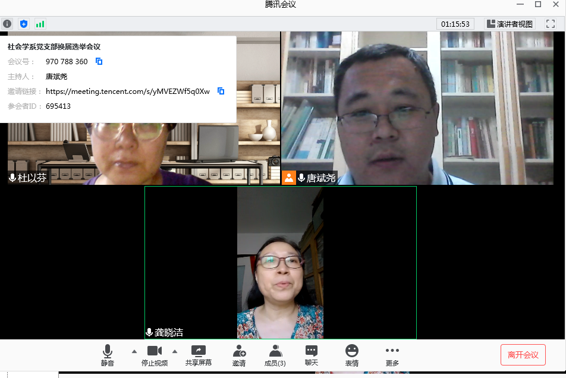
Task: Expand video options arrow beside 停止视频
Action: click(x=175, y=351)
